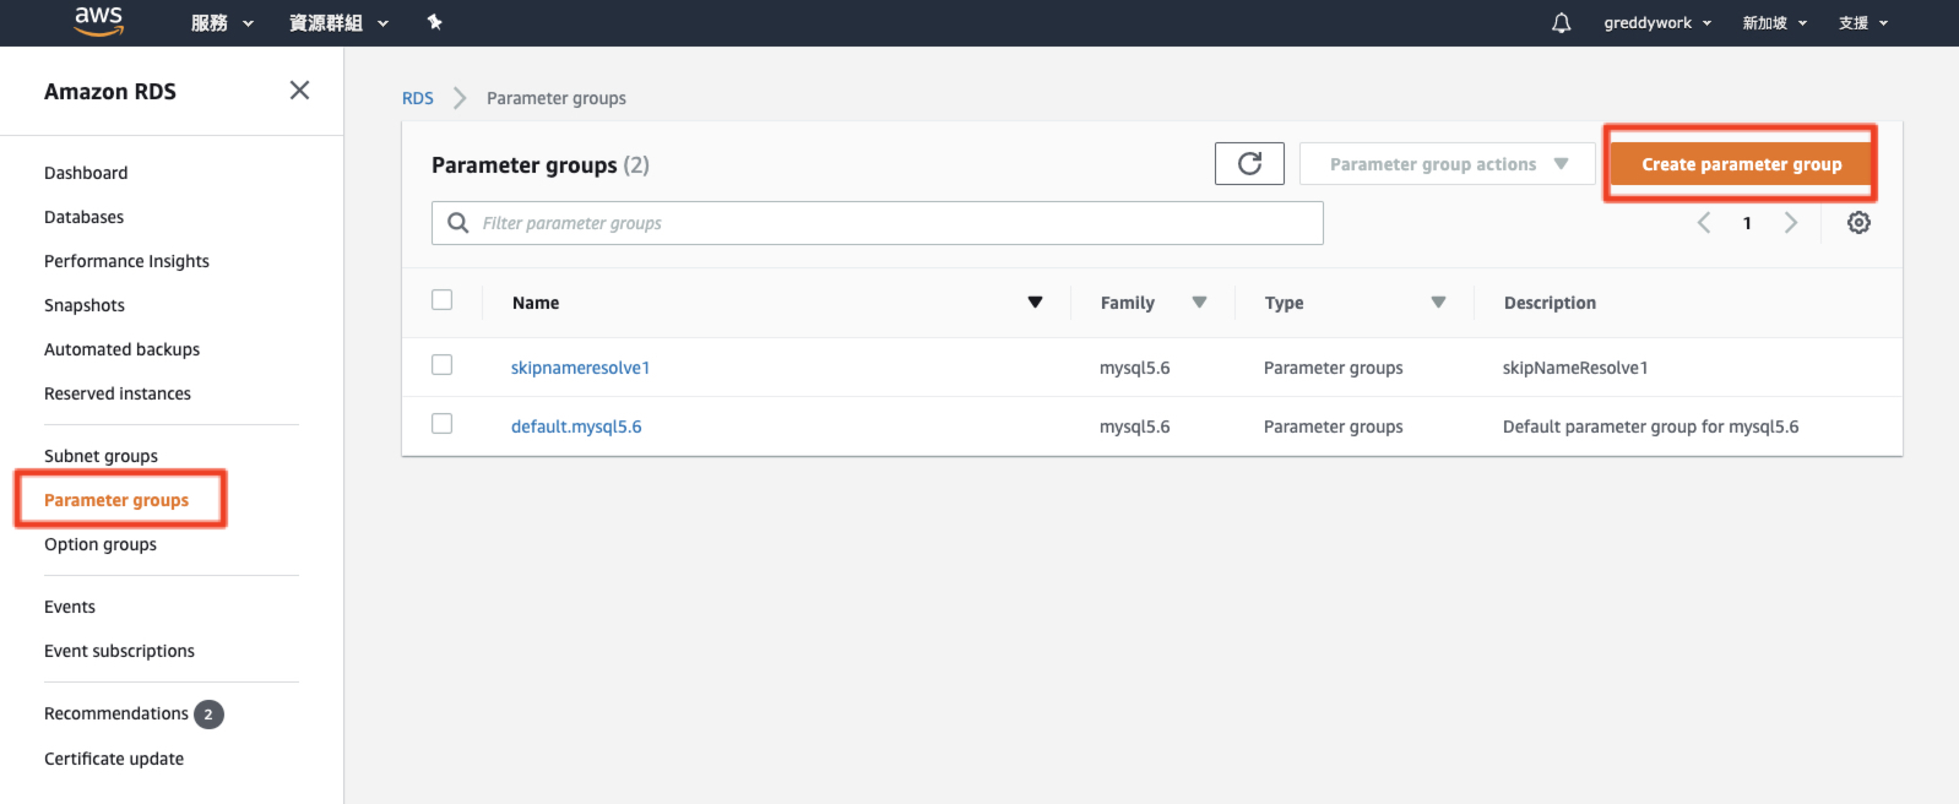Check the default.mysql5.6 row checkbox
Viewport: 1959px width, 804px height.
(442, 423)
